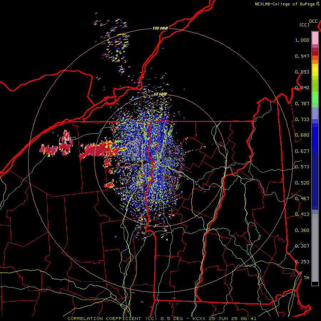321x321 pixels.
Task: Click the Correlation Coefficient KCXX caption text
Action: coord(162,319)
